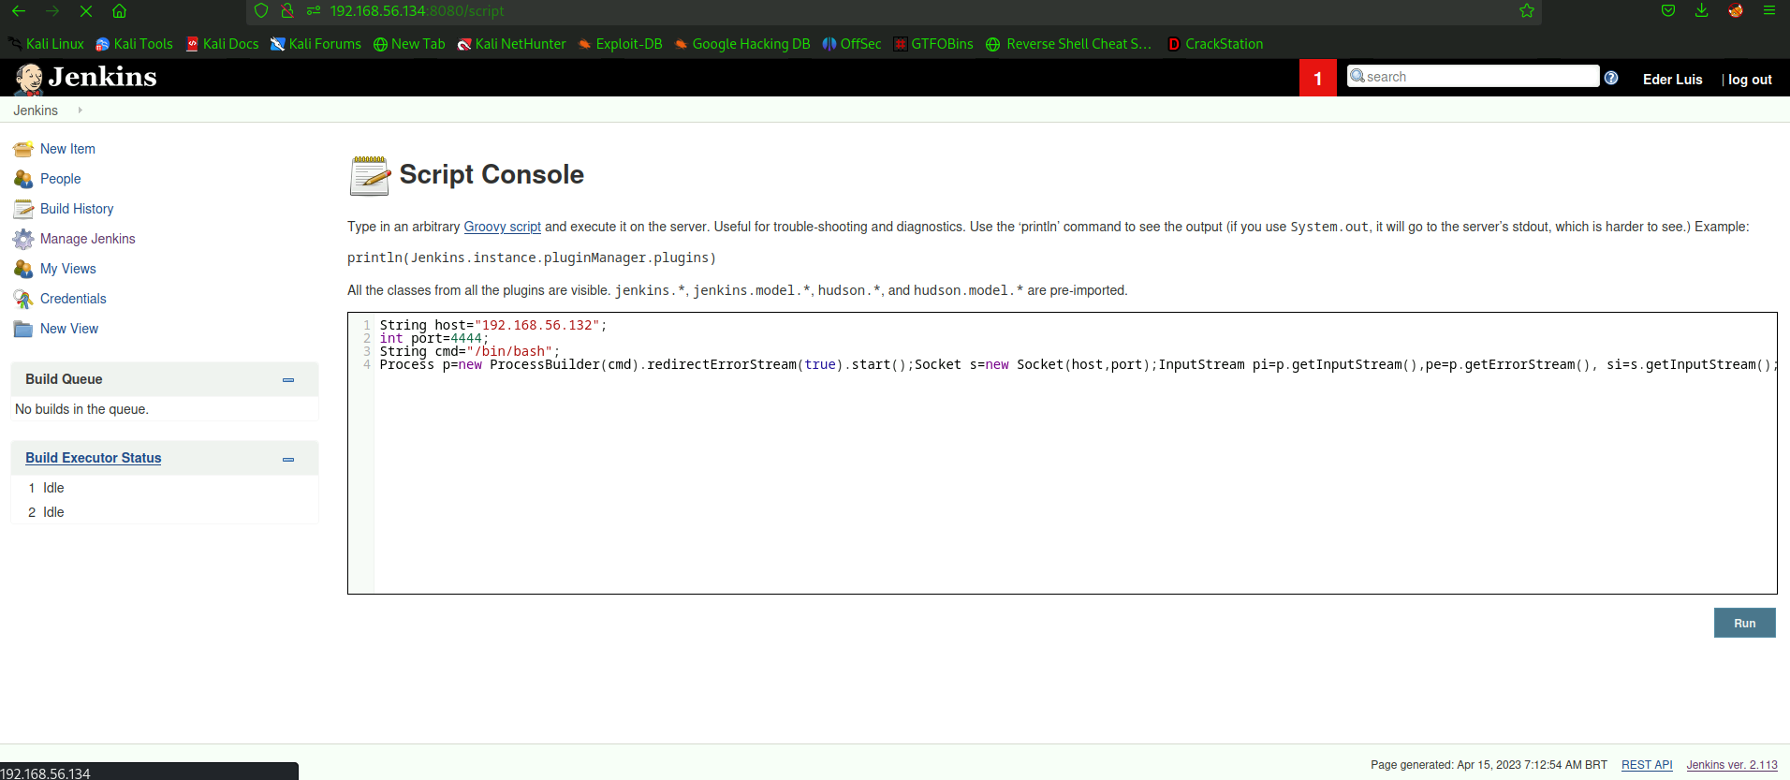Click the search help question mark icon
This screenshot has height=780, width=1790.
coord(1611,78)
